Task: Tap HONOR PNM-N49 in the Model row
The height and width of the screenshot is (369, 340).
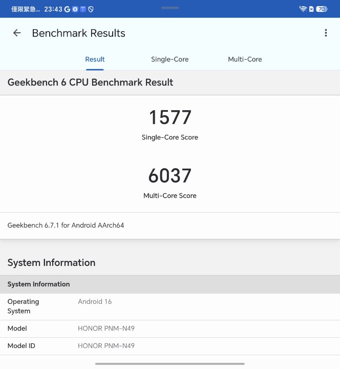Action: (106, 329)
